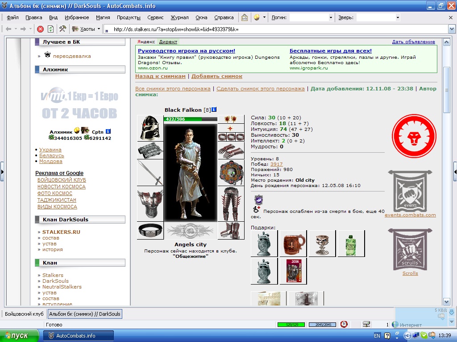Open the address bar URL dropdown
457x342 pixels.
452,29
